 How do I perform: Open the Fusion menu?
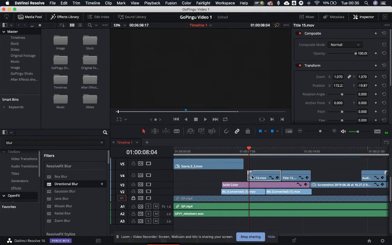point(171,3)
